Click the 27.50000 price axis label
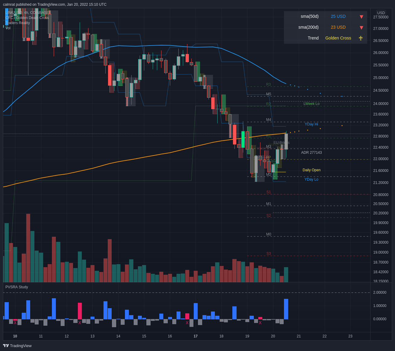The height and width of the screenshot is (351, 395). (x=381, y=17)
